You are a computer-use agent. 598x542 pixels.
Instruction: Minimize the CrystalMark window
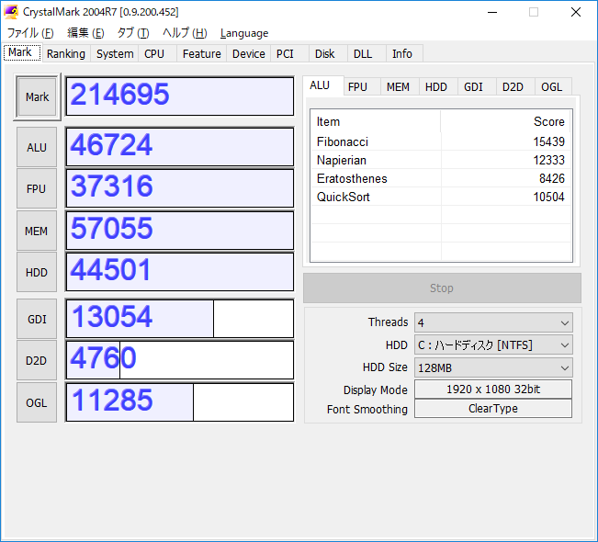point(492,12)
